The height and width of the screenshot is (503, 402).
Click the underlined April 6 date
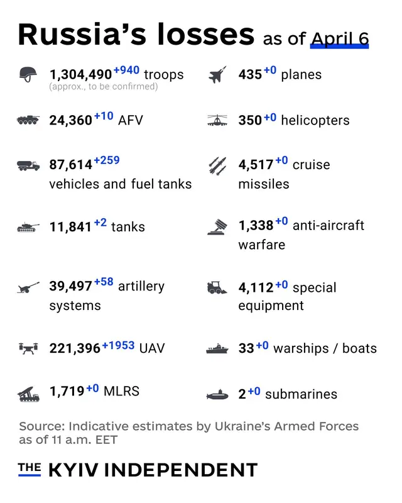click(x=340, y=39)
